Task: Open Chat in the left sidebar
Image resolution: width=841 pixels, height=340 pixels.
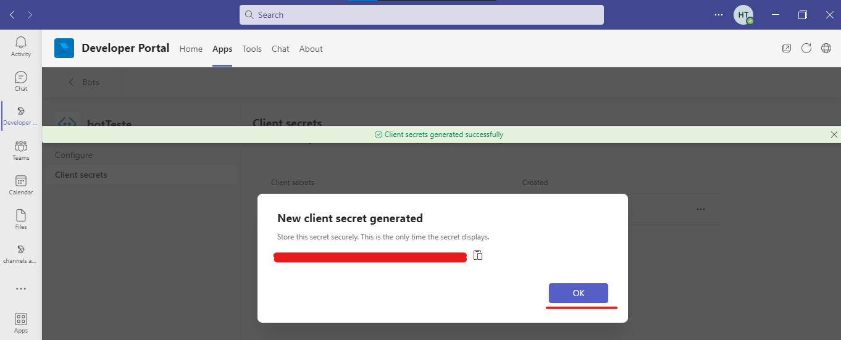Action: click(x=21, y=81)
